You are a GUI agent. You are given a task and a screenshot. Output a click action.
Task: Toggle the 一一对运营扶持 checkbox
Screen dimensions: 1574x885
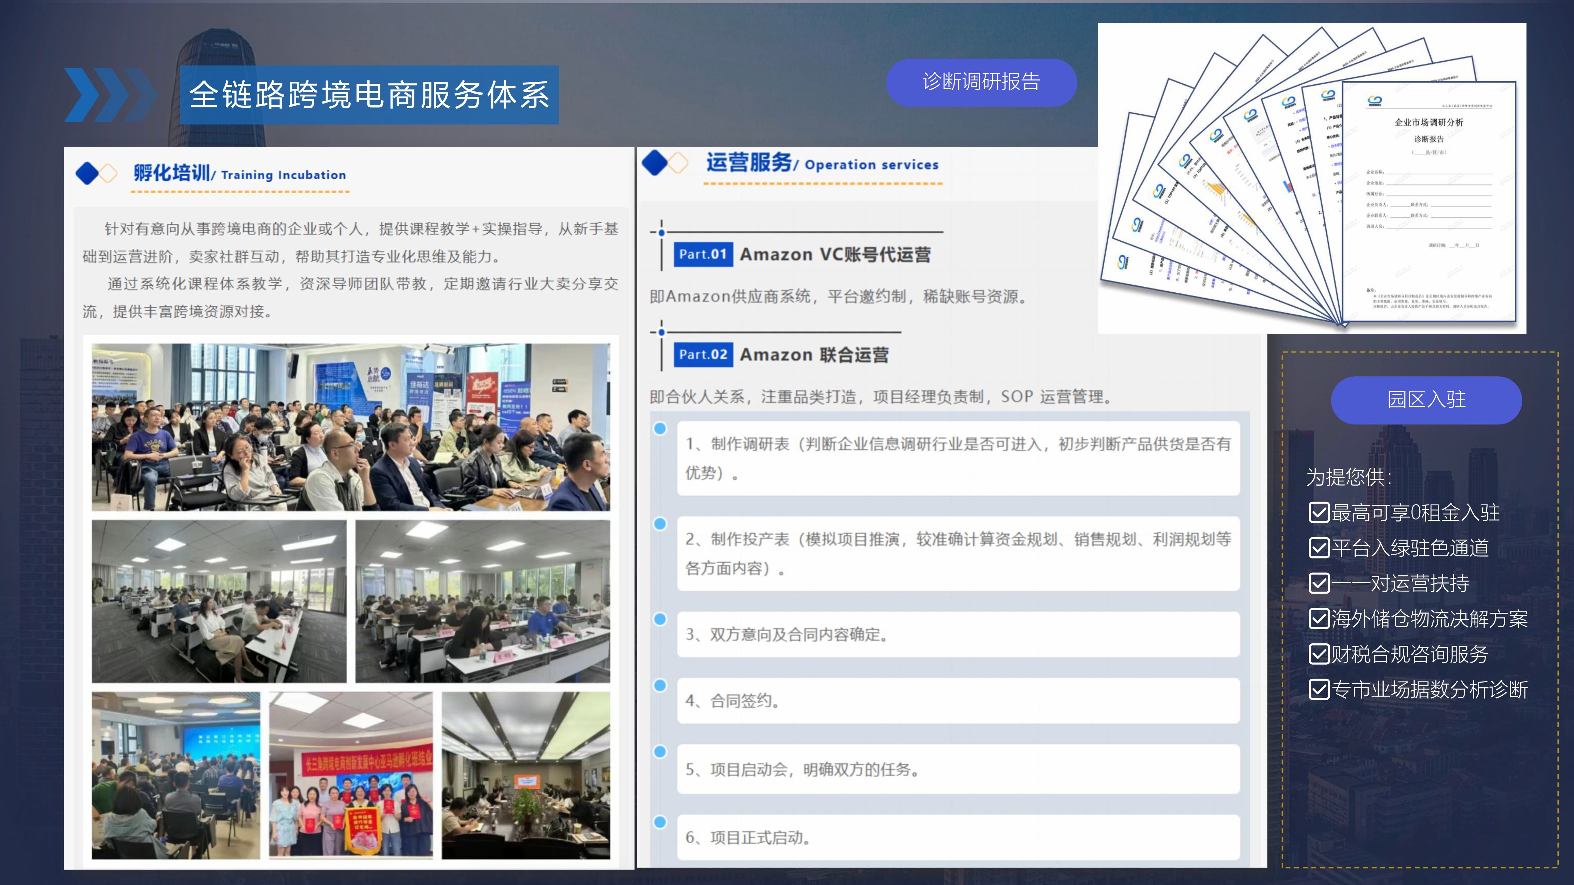pos(1319,583)
